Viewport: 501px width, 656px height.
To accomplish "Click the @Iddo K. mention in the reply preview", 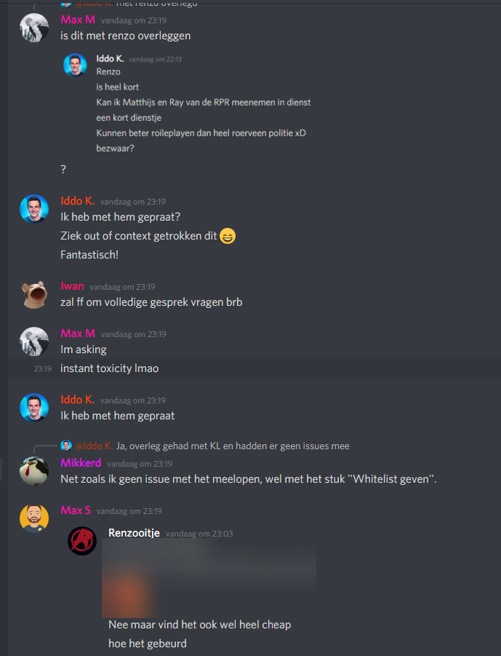I will (94, 446).
